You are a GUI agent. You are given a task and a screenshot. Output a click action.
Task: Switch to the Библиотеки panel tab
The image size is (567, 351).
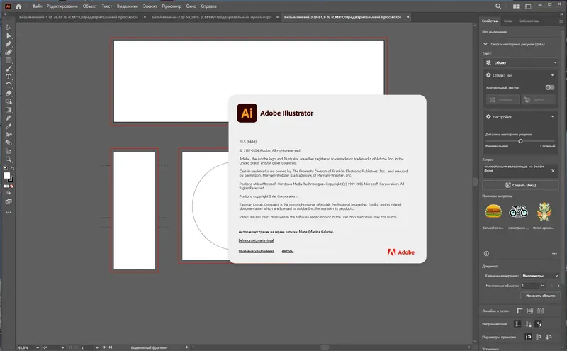pos(529,21)
